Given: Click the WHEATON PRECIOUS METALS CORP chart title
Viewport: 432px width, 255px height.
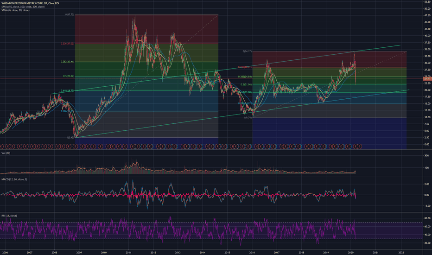Looking at the screenshot, I should (x=30, y=3).
